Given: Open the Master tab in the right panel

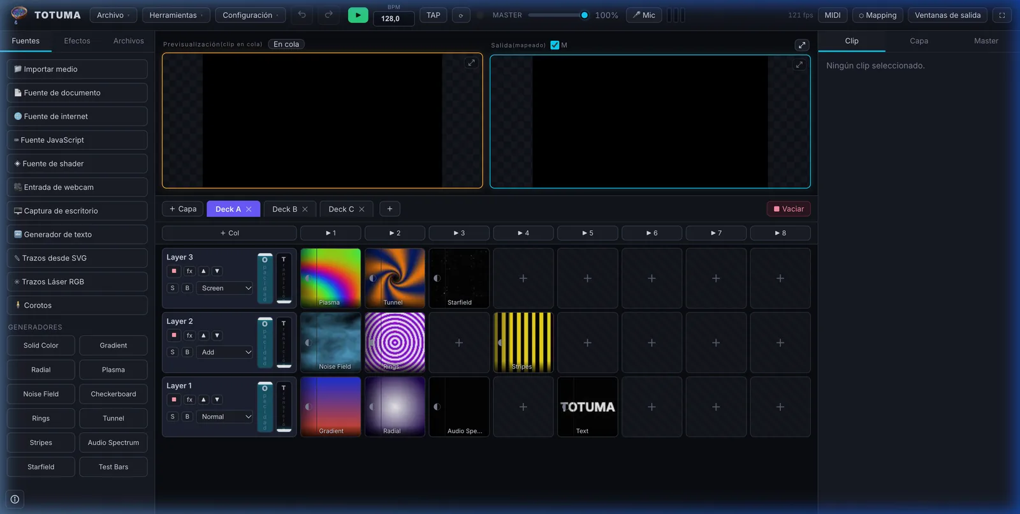Looking at the screenshot, I should [x=986, y=41].
